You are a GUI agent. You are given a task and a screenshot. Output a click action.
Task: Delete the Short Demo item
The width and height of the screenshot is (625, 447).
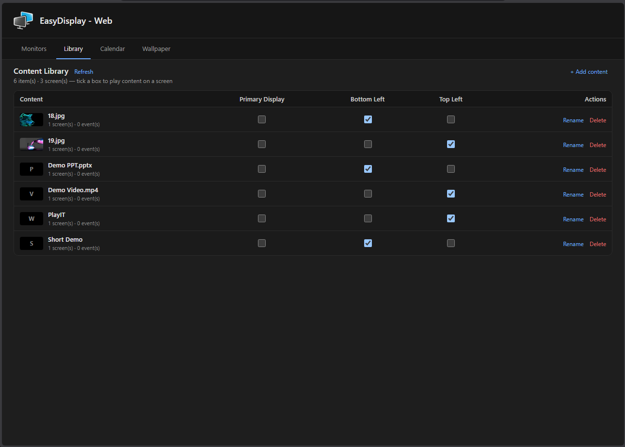598,244
